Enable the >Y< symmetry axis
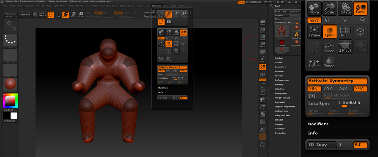 click(x=329, y=88)
